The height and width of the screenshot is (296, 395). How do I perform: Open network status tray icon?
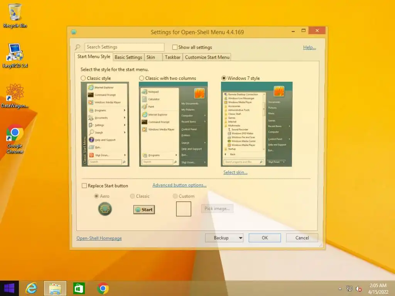(349, 288)
